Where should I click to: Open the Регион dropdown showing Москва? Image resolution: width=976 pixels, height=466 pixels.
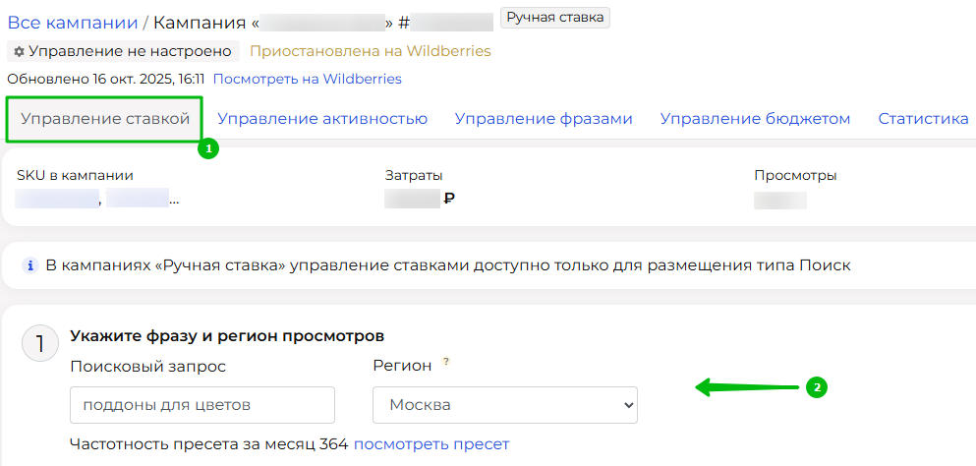pos(504,404)
